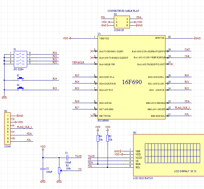Click the VDD/VCC pin name in U1
Viewport: 204px width, 189px height.
tap(104, 39)
